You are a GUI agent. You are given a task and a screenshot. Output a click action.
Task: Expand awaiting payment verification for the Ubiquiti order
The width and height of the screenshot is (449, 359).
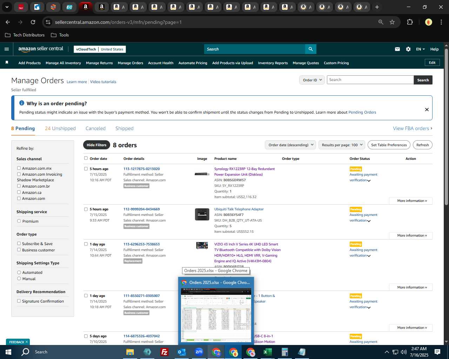369,221
